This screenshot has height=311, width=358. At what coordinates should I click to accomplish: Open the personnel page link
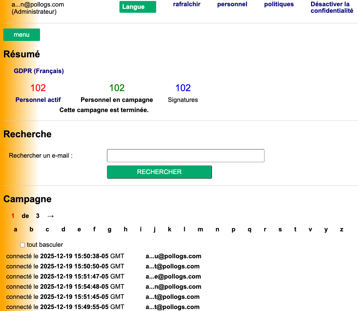coord(232,4)
